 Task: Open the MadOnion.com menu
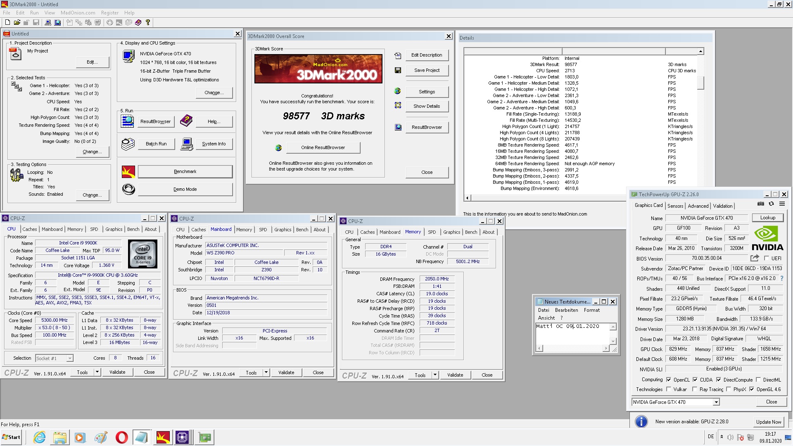(78, 13)
